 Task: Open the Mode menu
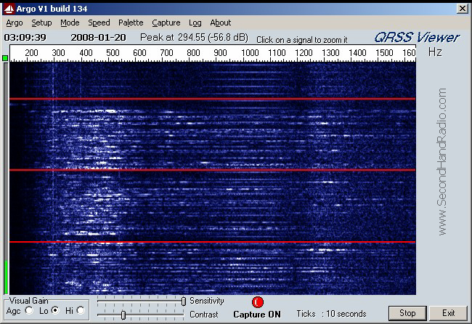pos(70,23)
